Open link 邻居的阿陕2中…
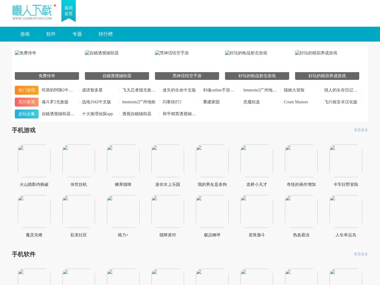380x285 pixels. point(57,90)
